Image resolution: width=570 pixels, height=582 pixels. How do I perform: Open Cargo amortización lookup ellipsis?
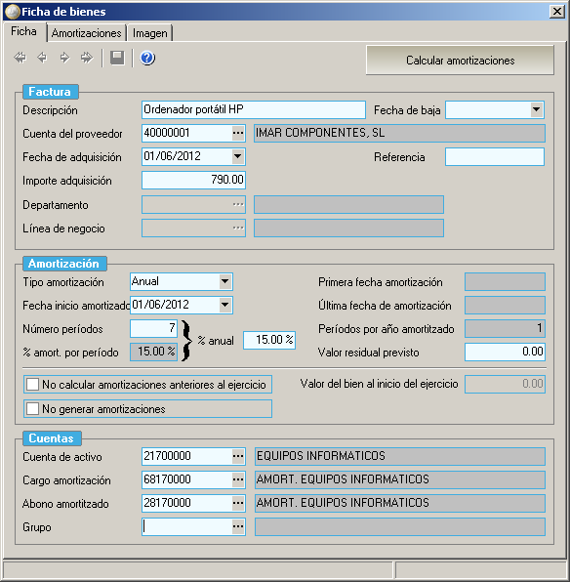(x=238, y=479)
